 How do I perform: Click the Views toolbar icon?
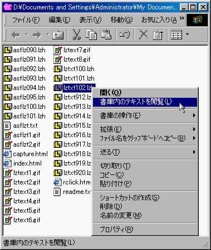176,34
